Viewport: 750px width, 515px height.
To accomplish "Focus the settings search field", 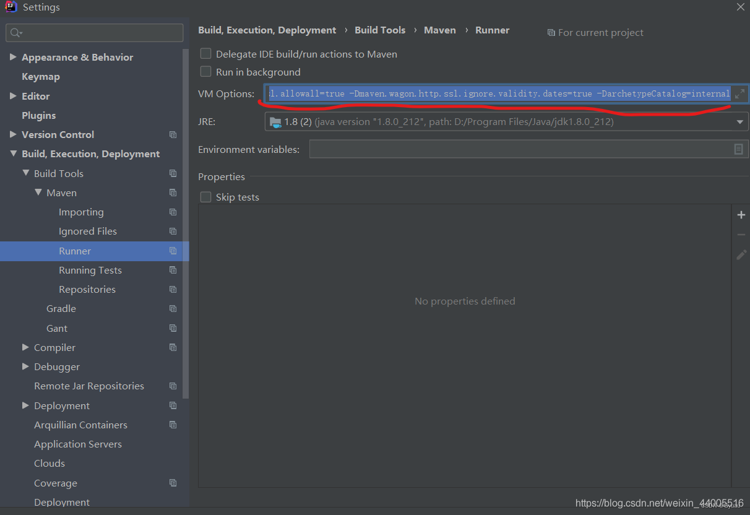I will (x=94, y=33).
